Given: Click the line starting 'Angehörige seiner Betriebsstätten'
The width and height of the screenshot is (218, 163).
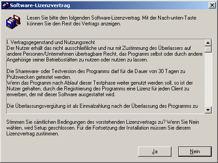Looking at the screenshot, I should tap(77, 60).
